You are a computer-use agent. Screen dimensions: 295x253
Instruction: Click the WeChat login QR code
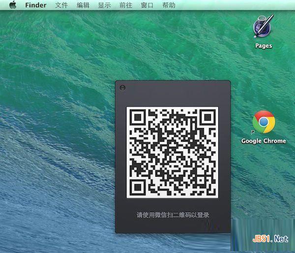point(173,153)
